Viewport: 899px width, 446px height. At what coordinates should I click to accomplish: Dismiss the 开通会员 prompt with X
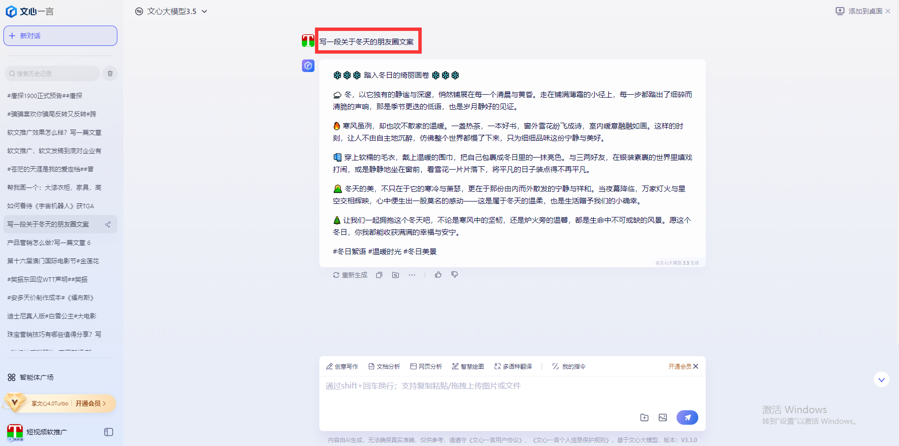696,366
